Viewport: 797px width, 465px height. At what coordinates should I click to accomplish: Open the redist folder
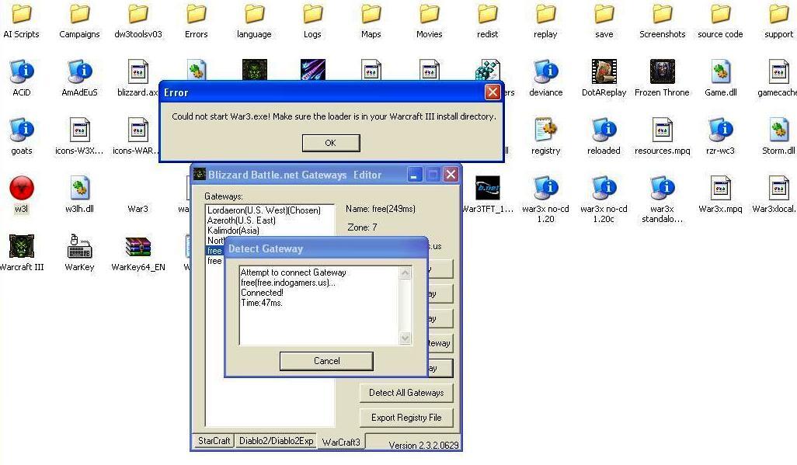pyautogui.click(x=488, y=14)
